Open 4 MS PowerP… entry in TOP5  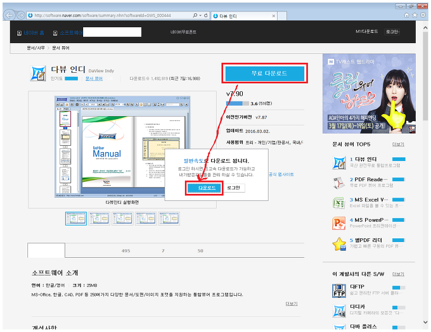(x=369, y=220)
